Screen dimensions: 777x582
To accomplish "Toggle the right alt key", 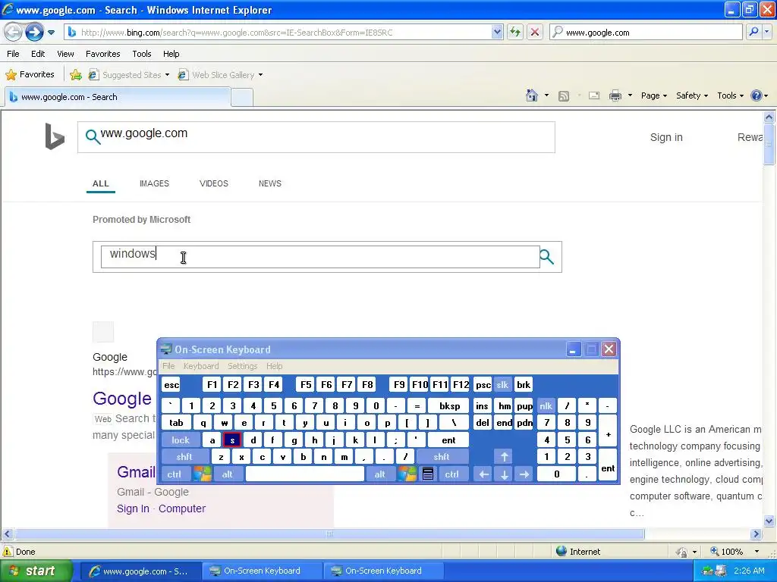I will point(380,474).
